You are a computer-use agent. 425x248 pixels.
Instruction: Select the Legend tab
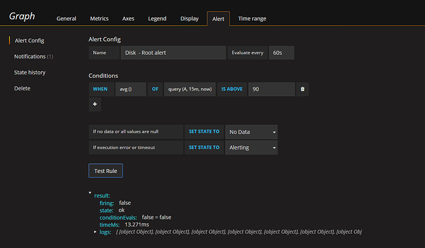[x=157, y=18]
